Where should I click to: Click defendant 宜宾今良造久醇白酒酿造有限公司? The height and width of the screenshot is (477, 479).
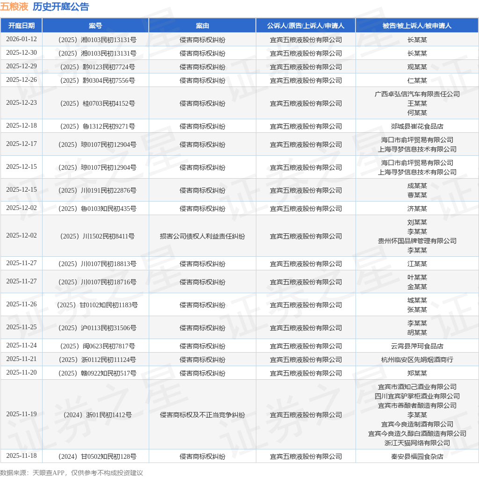tap(417, 434)
